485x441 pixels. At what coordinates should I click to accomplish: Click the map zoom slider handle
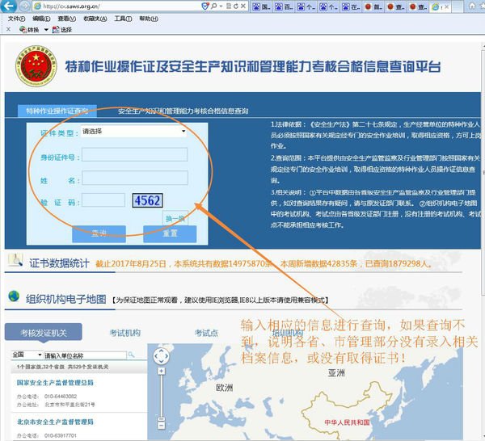coord(162,419)
